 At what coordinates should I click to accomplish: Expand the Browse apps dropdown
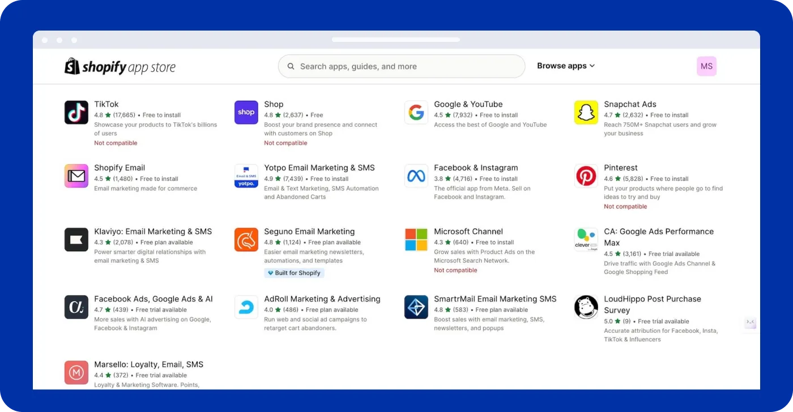coord(565,66)
